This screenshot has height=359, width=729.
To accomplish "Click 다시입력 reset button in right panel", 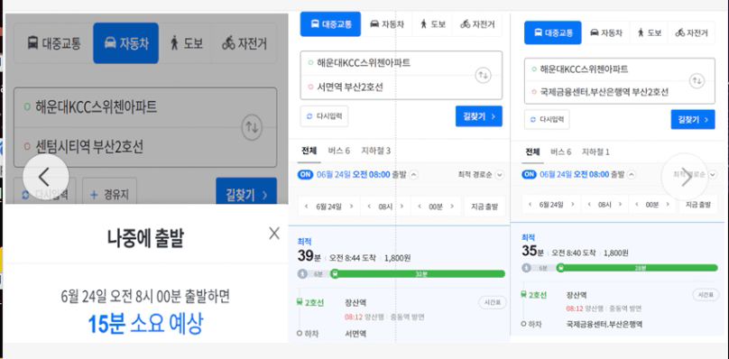I will tap(547, 119).
